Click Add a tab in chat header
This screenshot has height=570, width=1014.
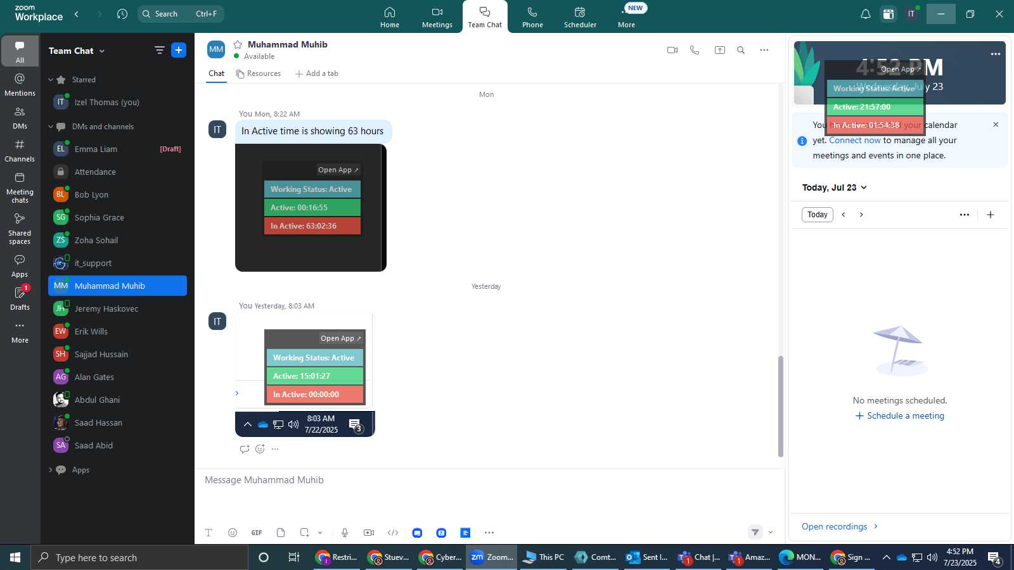coord(317,73)
